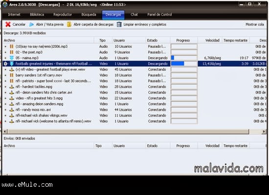The width and height of the screenshot is (269, 195).
Task: Expand the (10)say na say na row
Action: 5,46
